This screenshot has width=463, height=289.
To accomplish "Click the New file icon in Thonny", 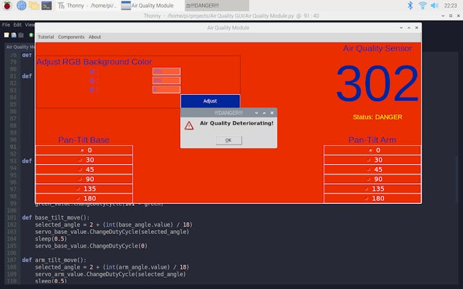I will click(x=6, y=35).
